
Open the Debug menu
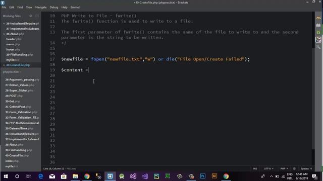point(54,7)
